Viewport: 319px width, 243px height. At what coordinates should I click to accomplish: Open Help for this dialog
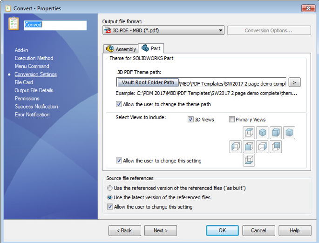[295, 230]
